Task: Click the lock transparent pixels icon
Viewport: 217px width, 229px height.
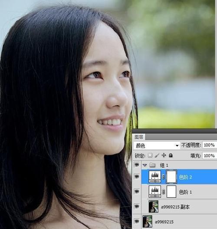Action: (x=150, y=155)
